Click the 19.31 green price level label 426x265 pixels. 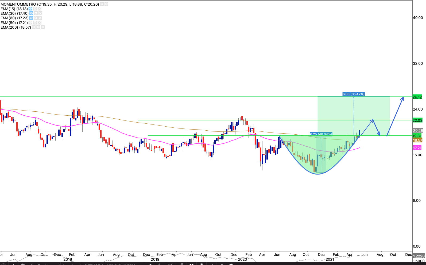pyautogui.click(x=417, y=136)
